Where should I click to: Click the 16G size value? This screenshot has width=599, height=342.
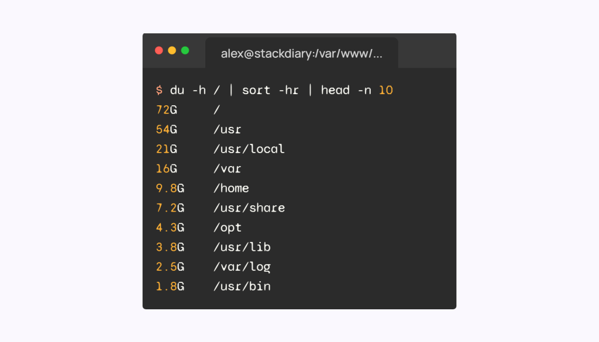167,169
